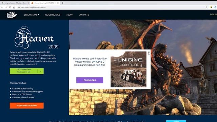Click the yellow extension icon in toolbar
The image size is (217, 122).
click(x=211, y=7)
